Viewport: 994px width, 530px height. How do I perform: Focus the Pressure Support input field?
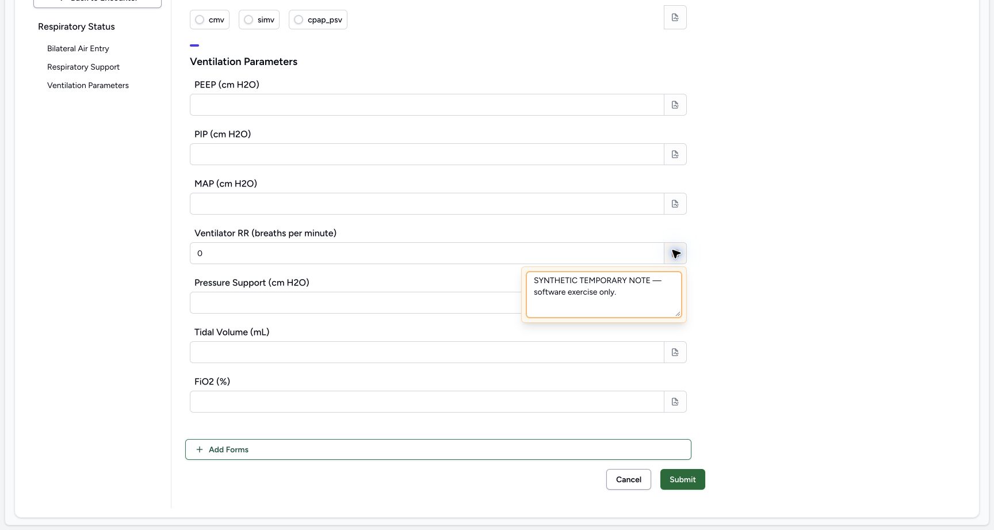click(x=355, y=303)
